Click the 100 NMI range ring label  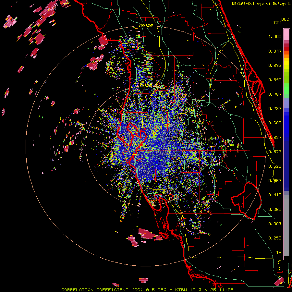coord(146,26)
